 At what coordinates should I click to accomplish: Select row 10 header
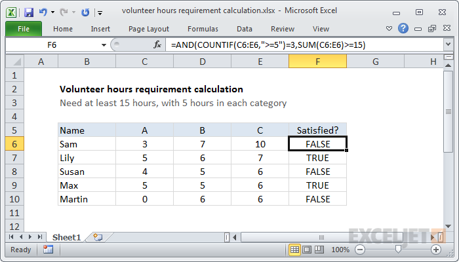14,199
